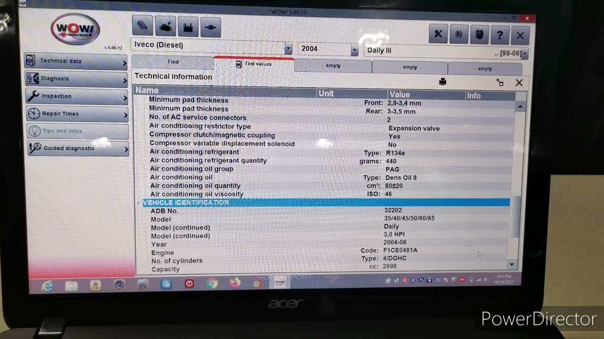604x339 pixels.
Task: Open the Inspection menu
Action: tap(77, 96)
